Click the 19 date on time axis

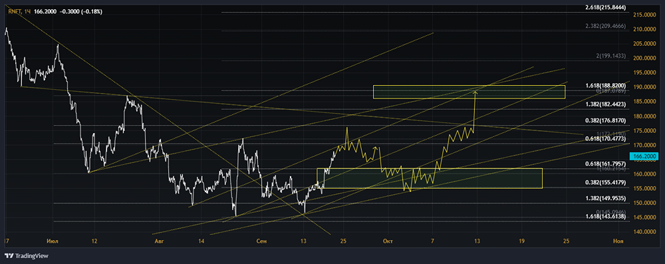pos(521,241)
